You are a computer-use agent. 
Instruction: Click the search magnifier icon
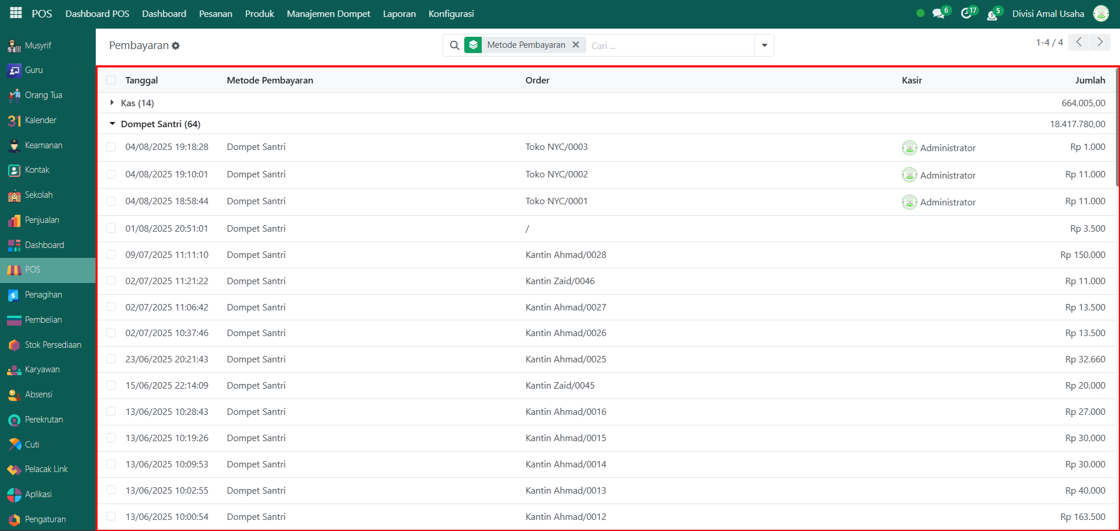[x=454, y=46]
